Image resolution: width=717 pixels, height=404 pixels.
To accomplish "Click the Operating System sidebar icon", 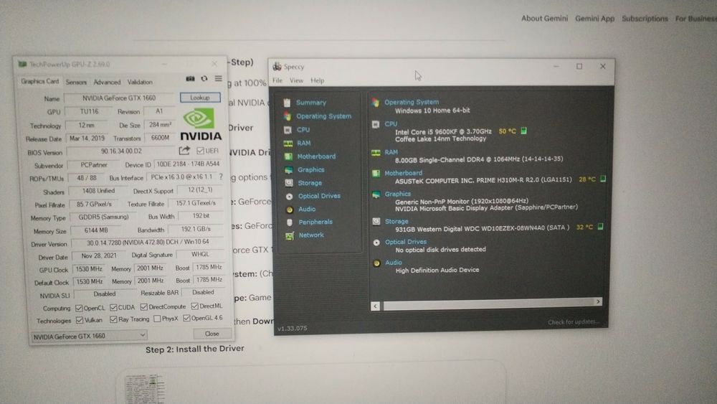I will [288, 116].
